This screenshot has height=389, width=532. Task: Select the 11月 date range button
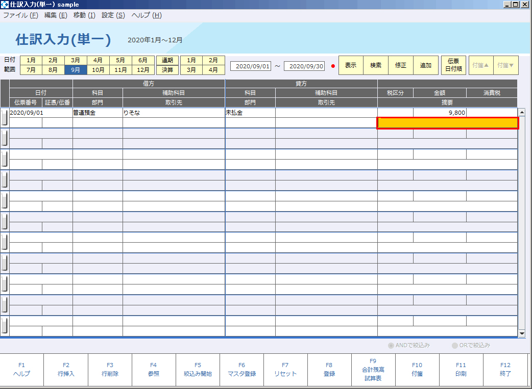point(120,70)
